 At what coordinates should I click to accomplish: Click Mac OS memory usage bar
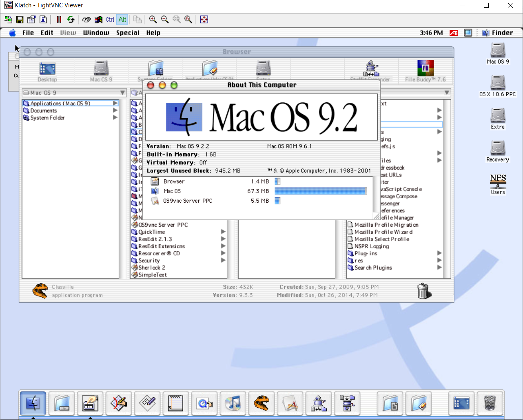321,191
